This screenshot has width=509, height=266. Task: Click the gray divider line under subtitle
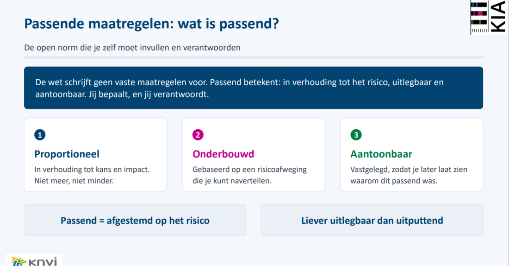pyautogui.click(x=254, y=57)
